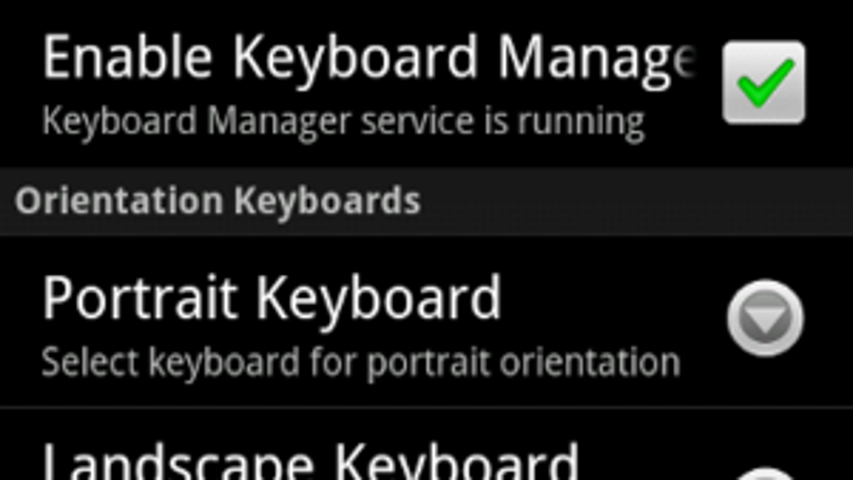
Task: Tap 'Select keyboard for portrait orientation' description
Action: tap(361, 361)
